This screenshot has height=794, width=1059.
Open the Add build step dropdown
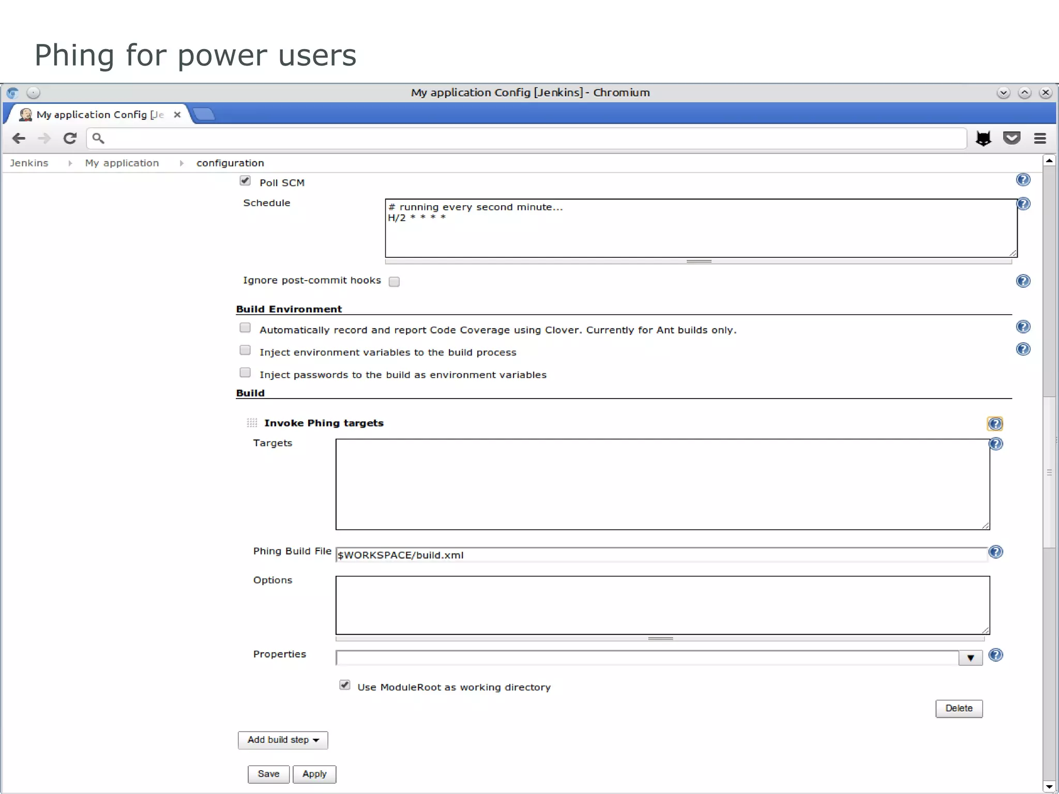[x=283, y=740]
